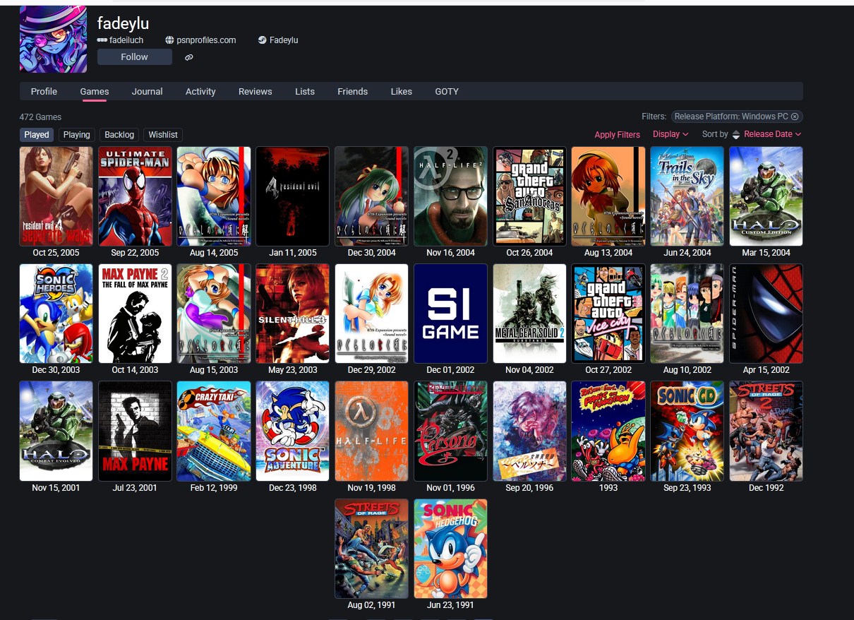The image size is (854, 620).
Task: Open the Streets of Rage 2 cover
Action: [766, 431]
